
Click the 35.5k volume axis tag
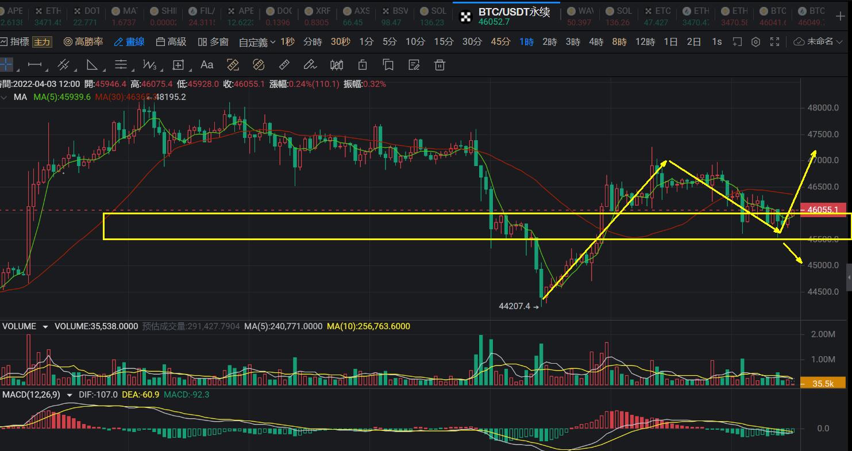tap(824, 383)
